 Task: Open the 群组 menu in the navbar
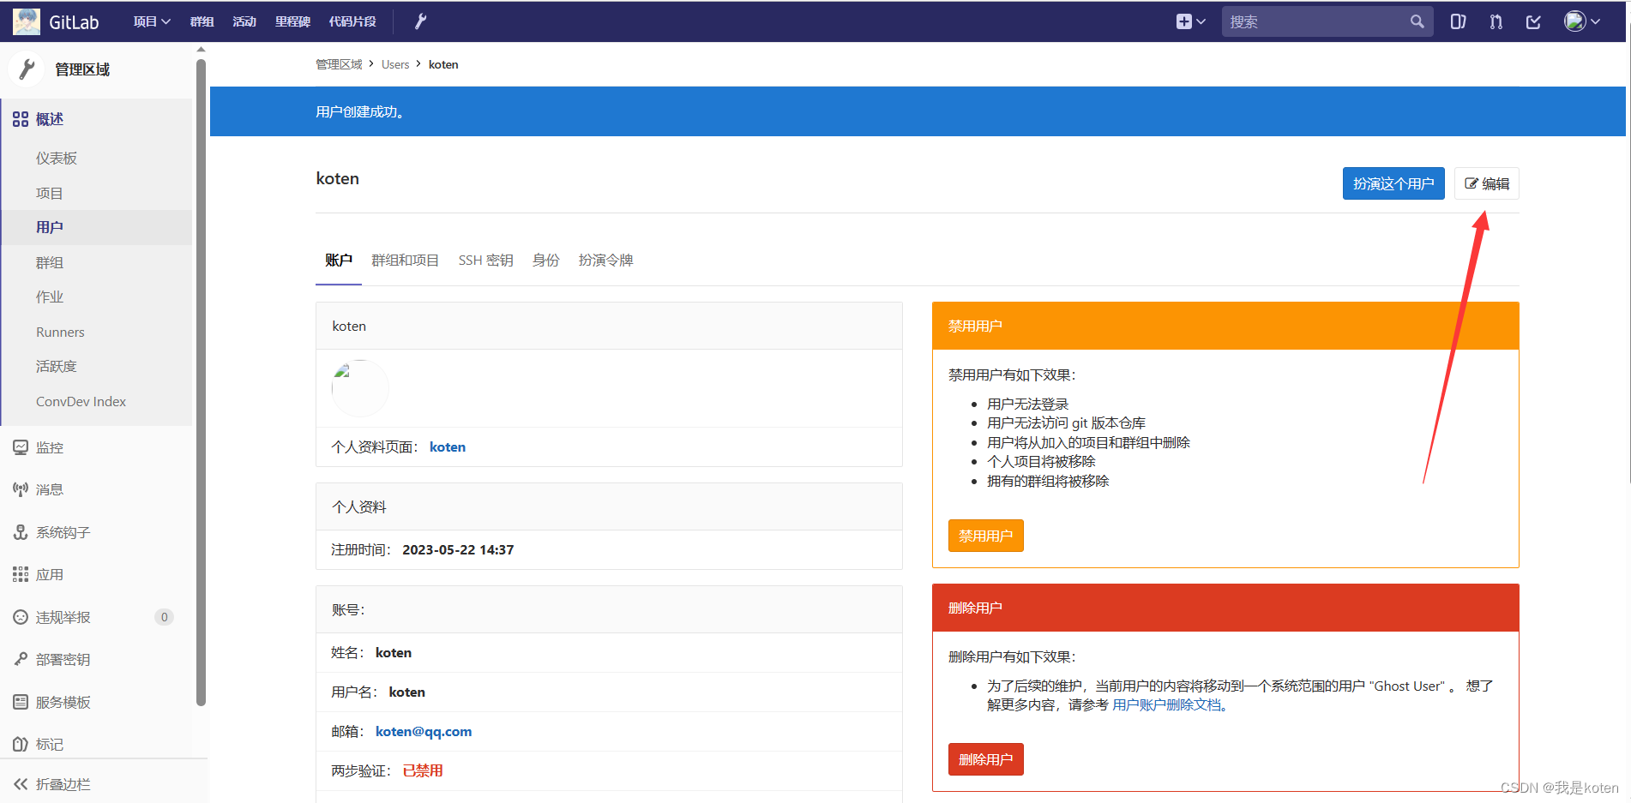[202, 21]
